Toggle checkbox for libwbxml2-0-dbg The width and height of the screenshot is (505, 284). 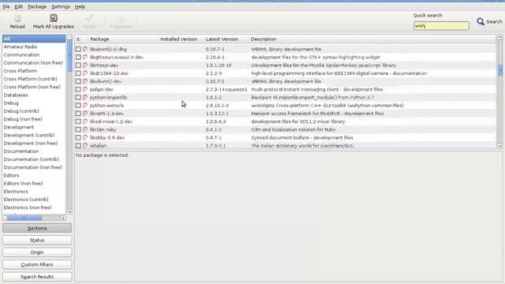78,49
